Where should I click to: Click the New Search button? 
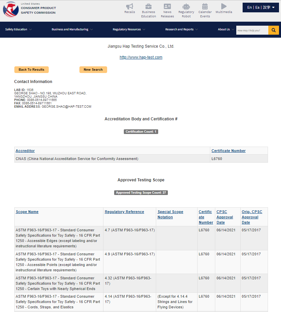(93, 70)
